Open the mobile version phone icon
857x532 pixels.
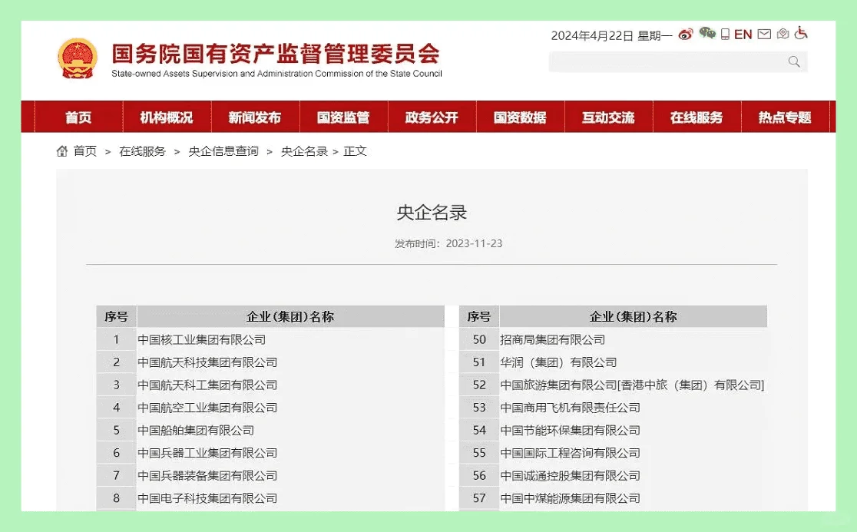(x=725, y=35)
